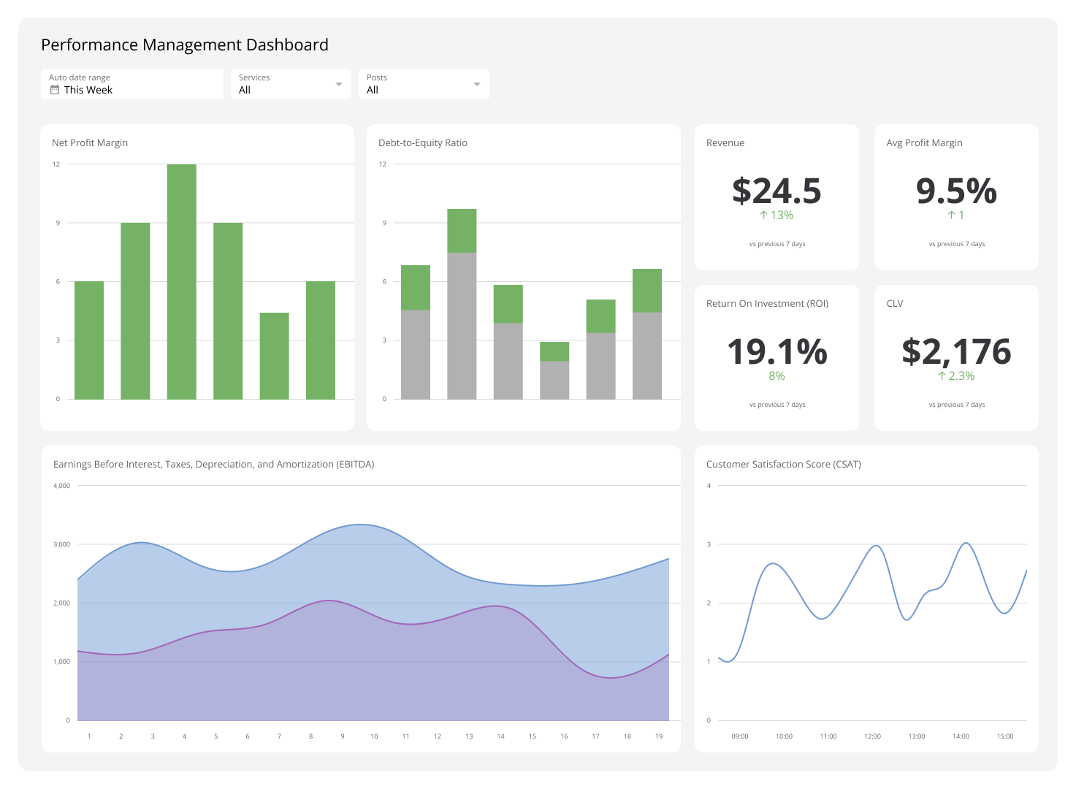Select the Return On Investment (ROI) card
The image size is (1076, 789).
click(777, 357)
